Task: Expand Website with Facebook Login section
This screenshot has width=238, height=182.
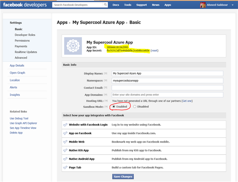Action: click(x=144, y=125)
